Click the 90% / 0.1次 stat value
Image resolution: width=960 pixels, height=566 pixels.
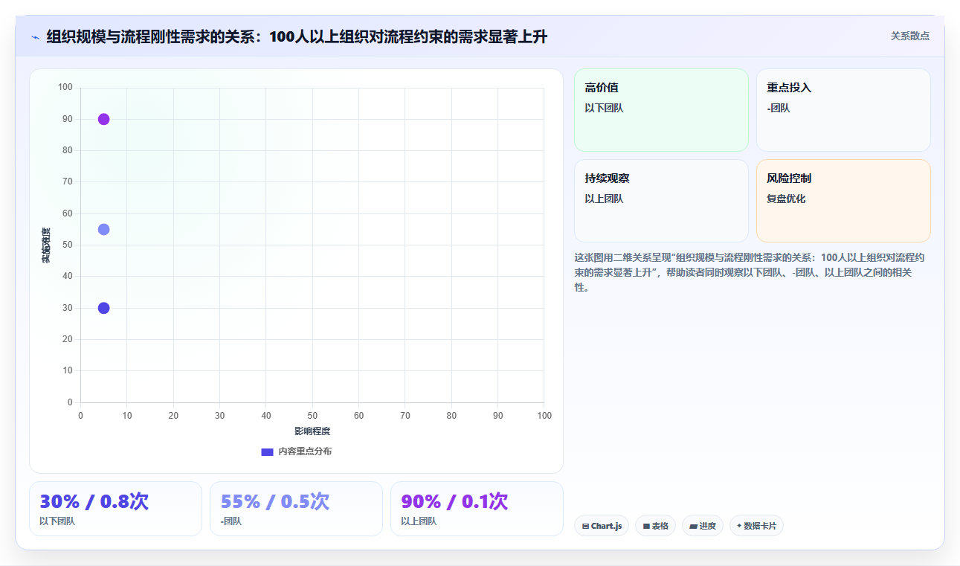[454, 501]
